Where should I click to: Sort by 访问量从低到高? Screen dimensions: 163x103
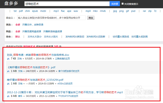(x=140, y=37)
